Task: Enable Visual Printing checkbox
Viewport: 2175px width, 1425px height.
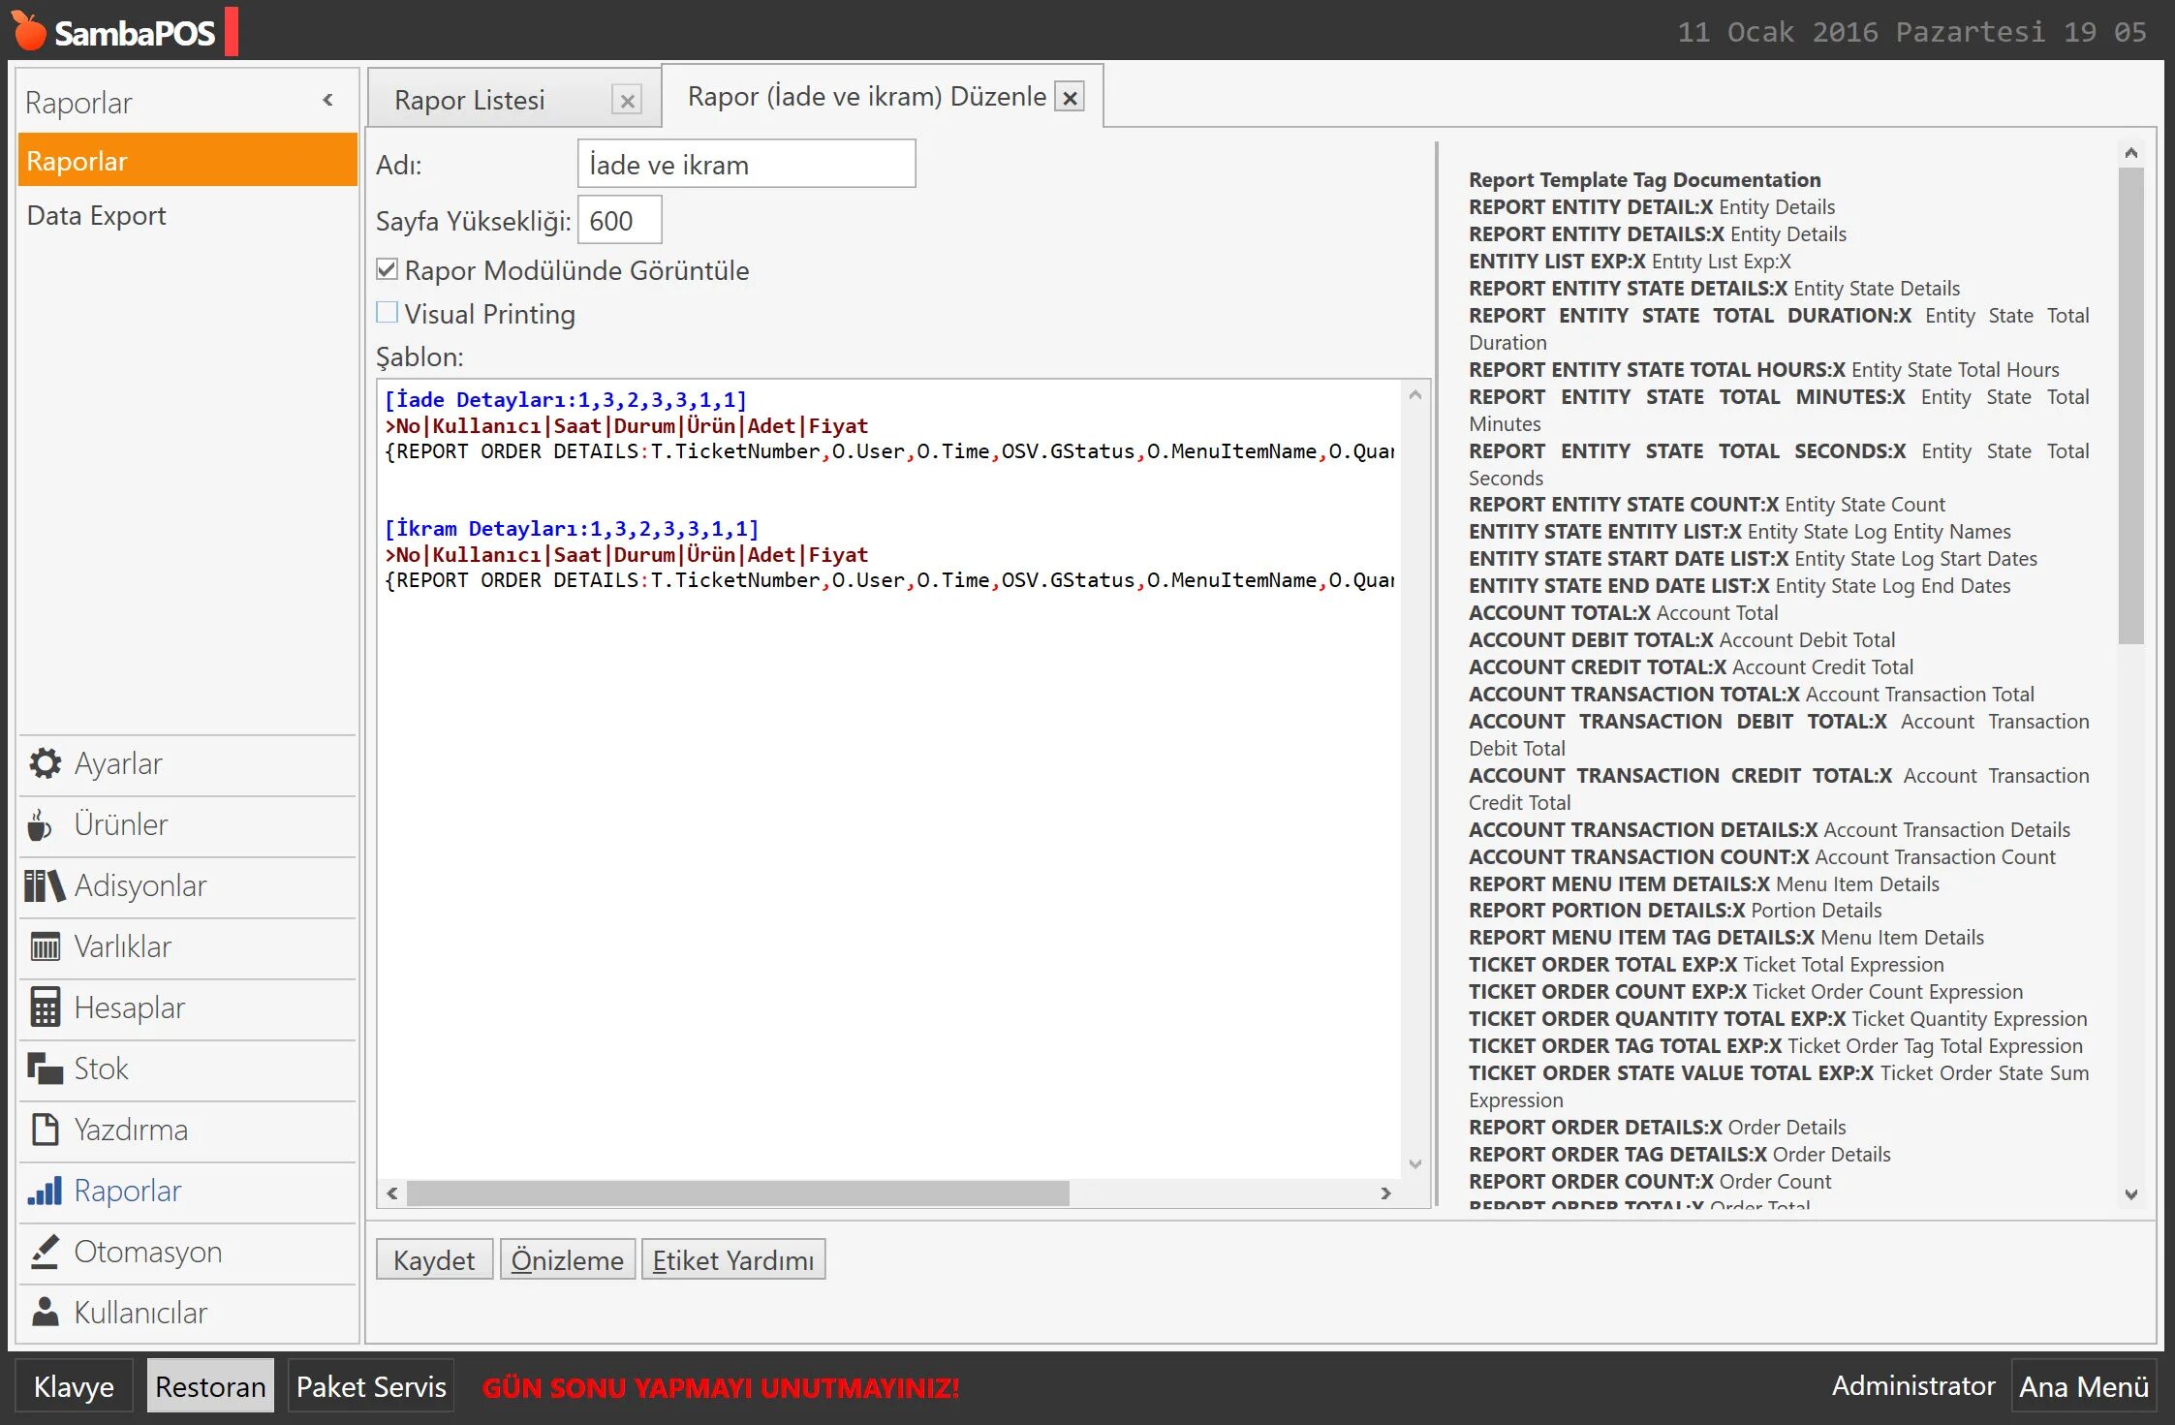Action: pyautogui.click(x=387, y=312)
